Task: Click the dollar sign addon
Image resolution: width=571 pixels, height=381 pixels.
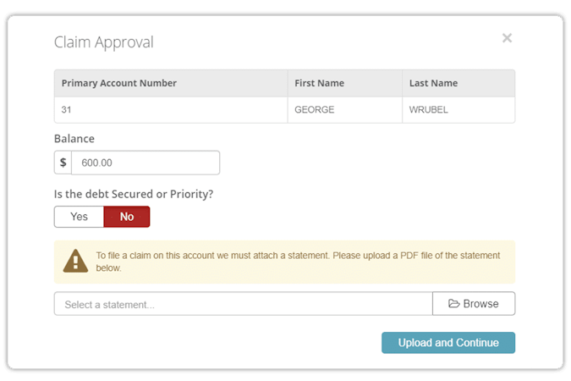Action: [x=63, y=163]
